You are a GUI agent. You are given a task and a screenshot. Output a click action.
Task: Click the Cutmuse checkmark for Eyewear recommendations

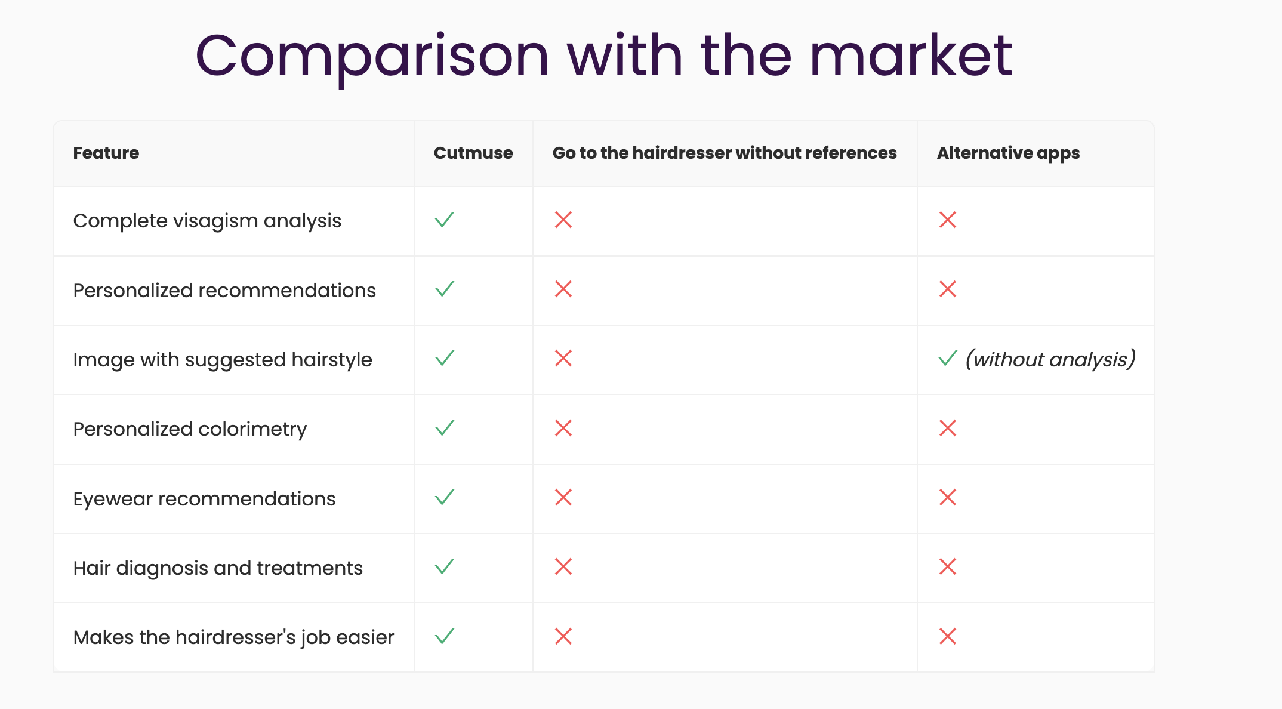(x=445, y=497)
